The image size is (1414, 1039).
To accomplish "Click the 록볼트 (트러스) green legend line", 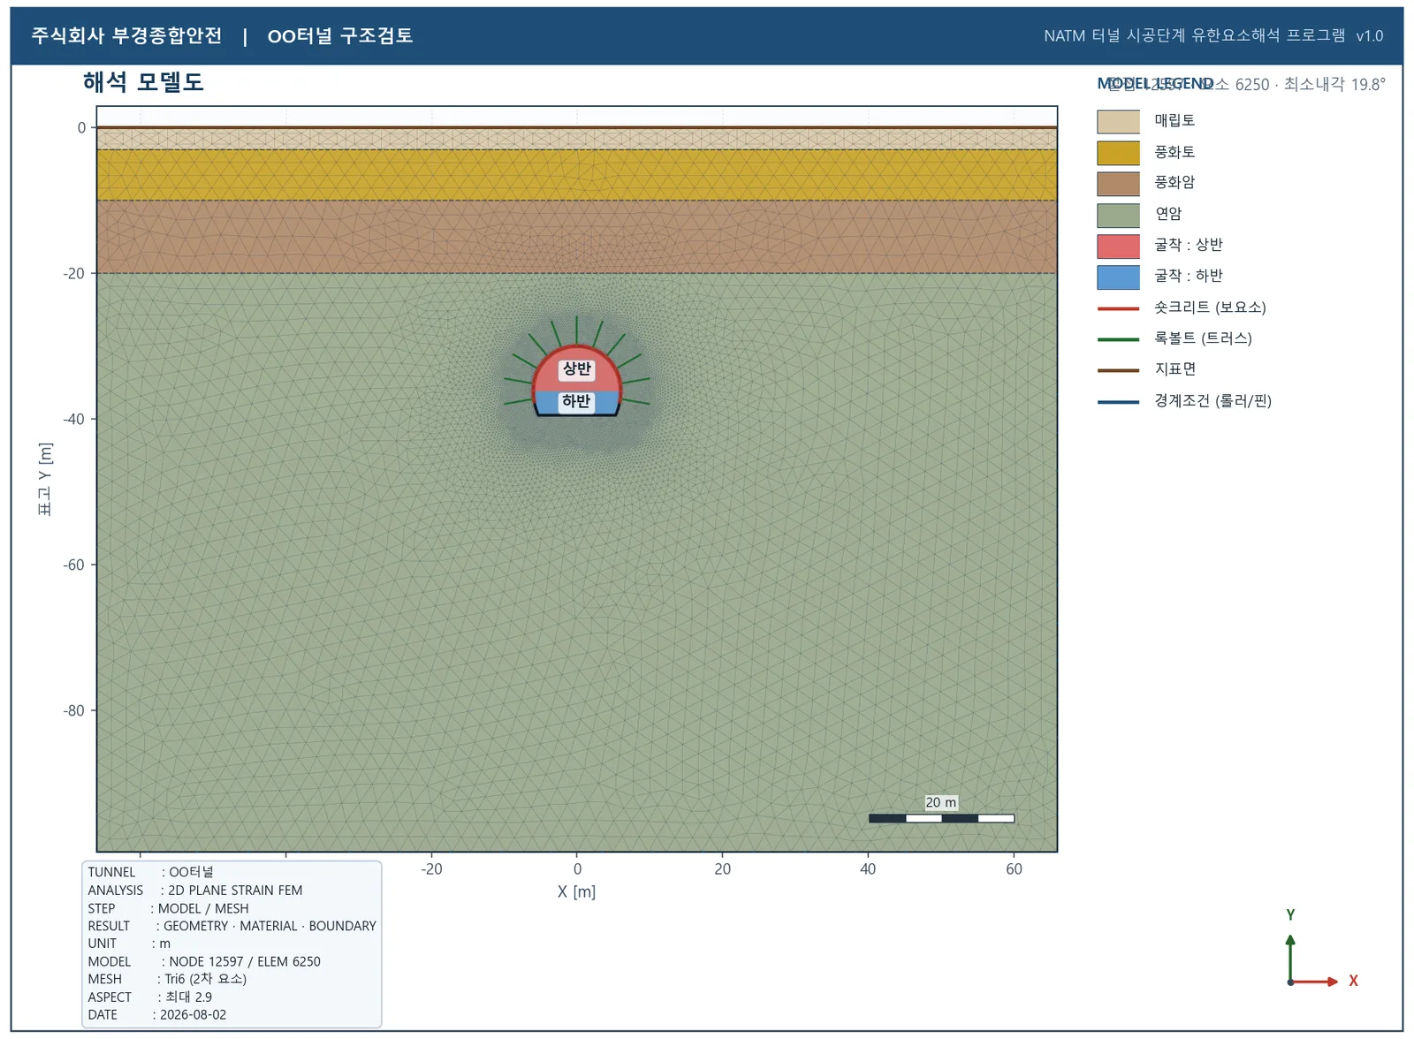I will click(x=1118, y=339).
